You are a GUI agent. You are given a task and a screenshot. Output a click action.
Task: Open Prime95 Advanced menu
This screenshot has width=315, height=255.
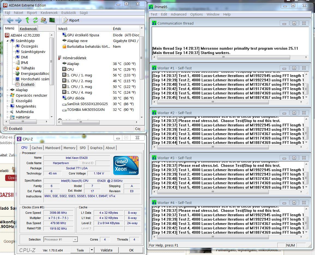pos(179,14)
